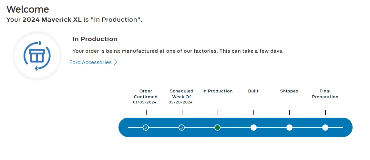Click the Shipped step white circle
The height and width of the screenshot is (160, 370).
(289, 128)
